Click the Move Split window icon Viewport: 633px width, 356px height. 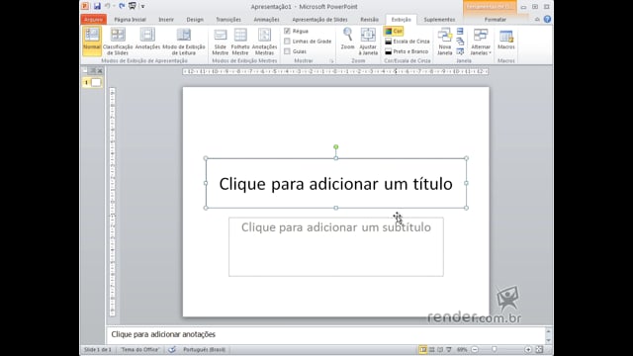click(460, 51)
